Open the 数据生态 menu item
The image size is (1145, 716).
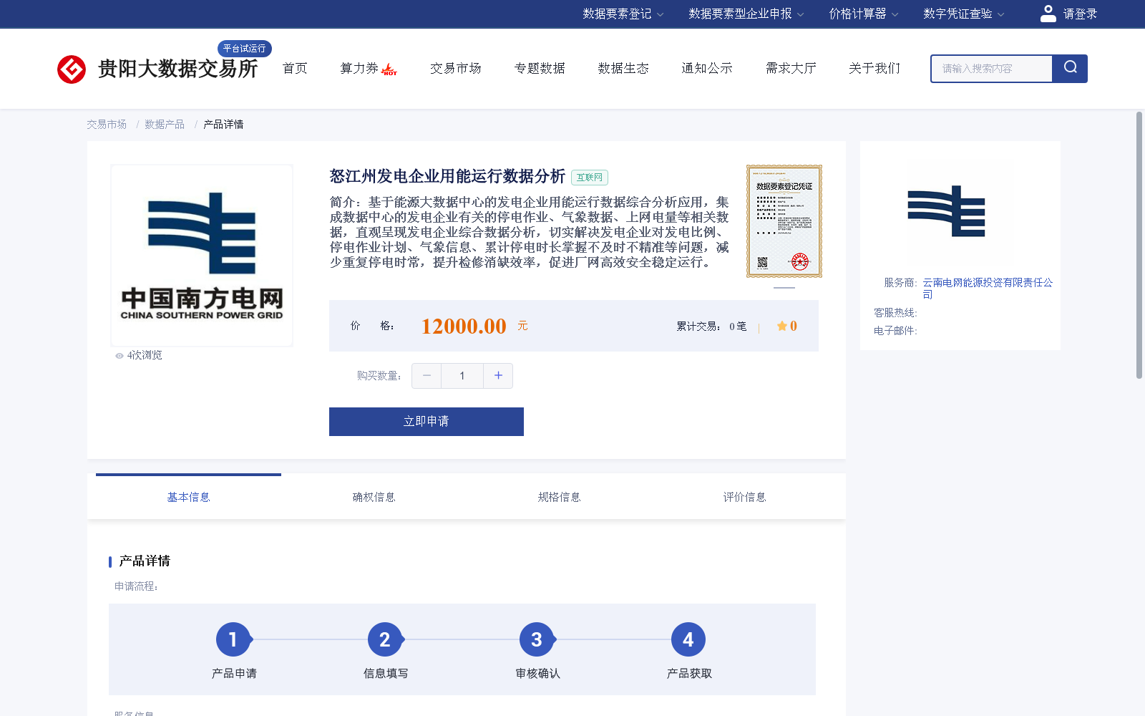coord(623,68)
